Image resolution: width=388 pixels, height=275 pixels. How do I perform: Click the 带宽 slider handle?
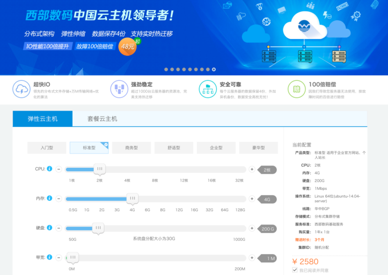coord(73,258)
